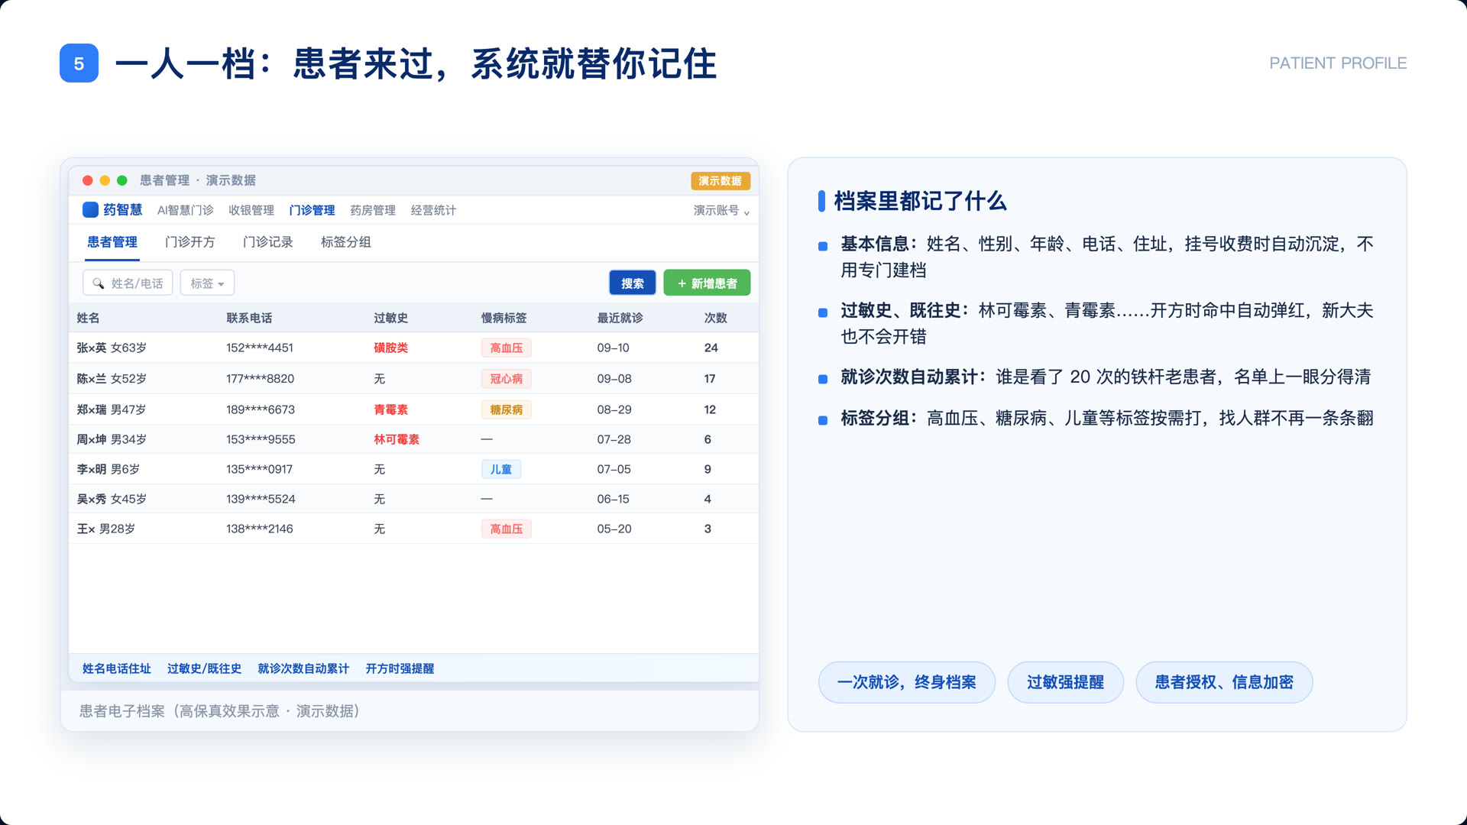Click the green 新增患者 button
Screen dimensions: 1467x825
(707, 283)
